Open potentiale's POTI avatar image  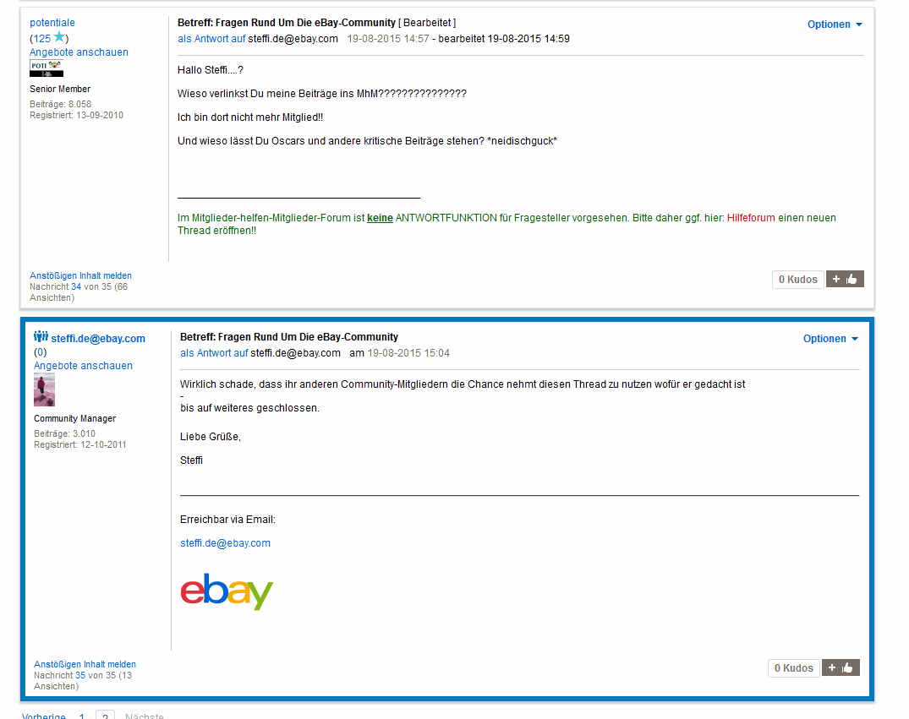click(47, 68)
